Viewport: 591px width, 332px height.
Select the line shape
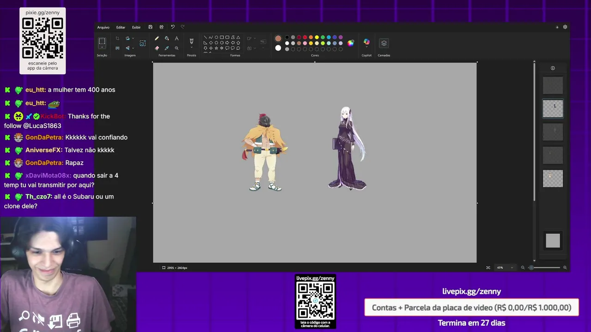205,37
